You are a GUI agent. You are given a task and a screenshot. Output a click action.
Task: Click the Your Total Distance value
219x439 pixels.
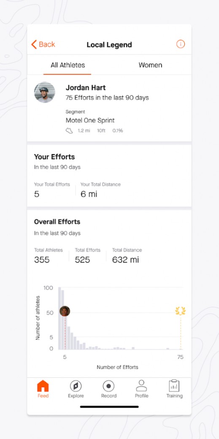[89, 194]
